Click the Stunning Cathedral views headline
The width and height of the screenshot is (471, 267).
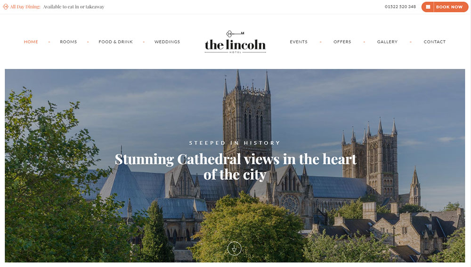(x=235, y=167)
